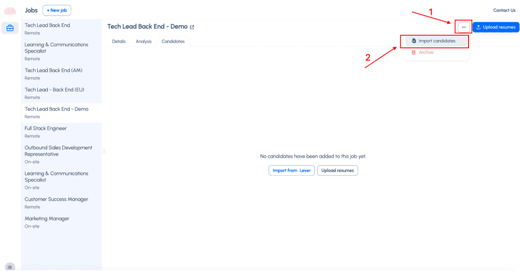This screenshot has height=271, width=520.
Task: Click blue Upload resumes button at top
Action: click(496, 27)
